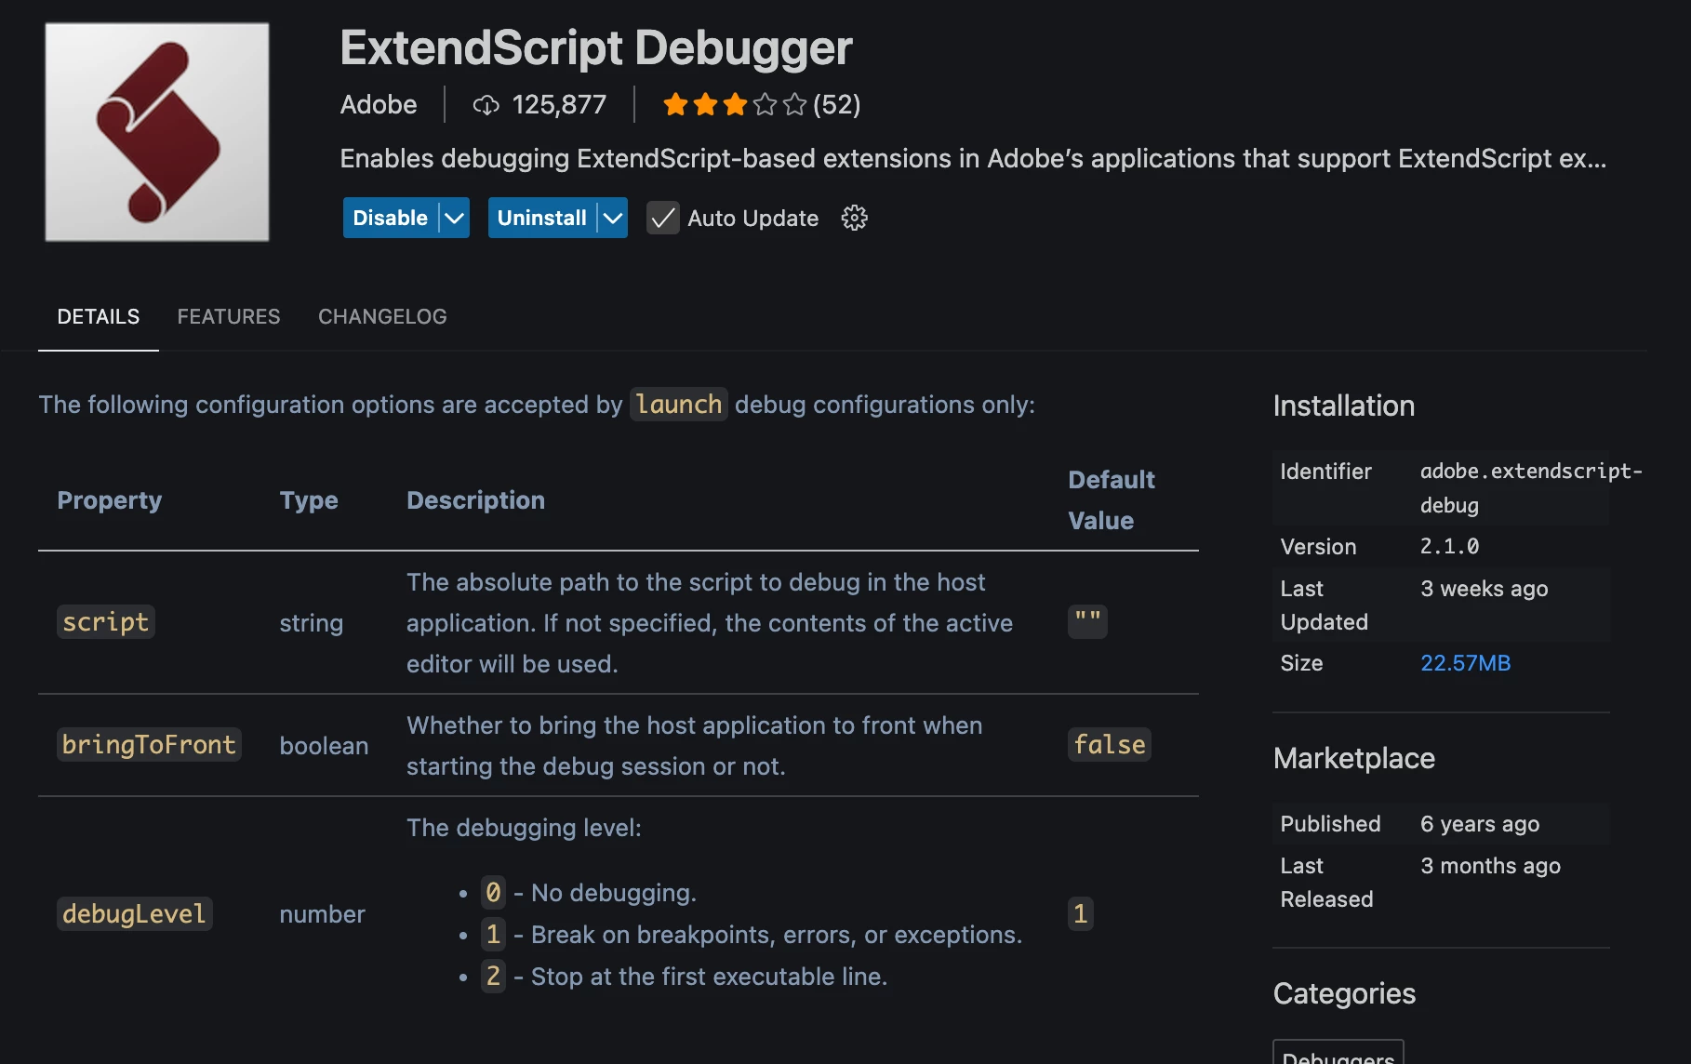Image resolution: width=1691 pixels, height=1064 pixels.
Task: Click the debugLevel default value '1'
Action: [1080, 913]
